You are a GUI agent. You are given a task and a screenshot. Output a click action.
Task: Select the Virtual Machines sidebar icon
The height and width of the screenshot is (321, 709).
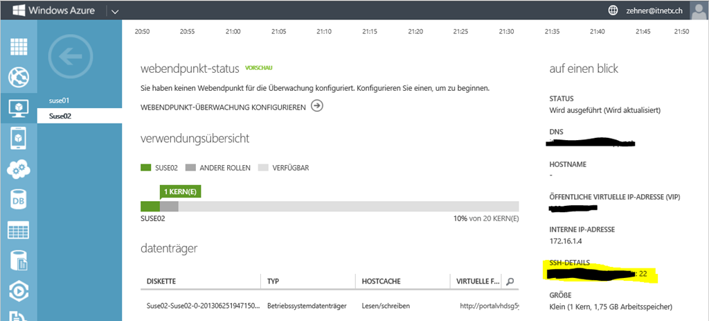(18, 108)
